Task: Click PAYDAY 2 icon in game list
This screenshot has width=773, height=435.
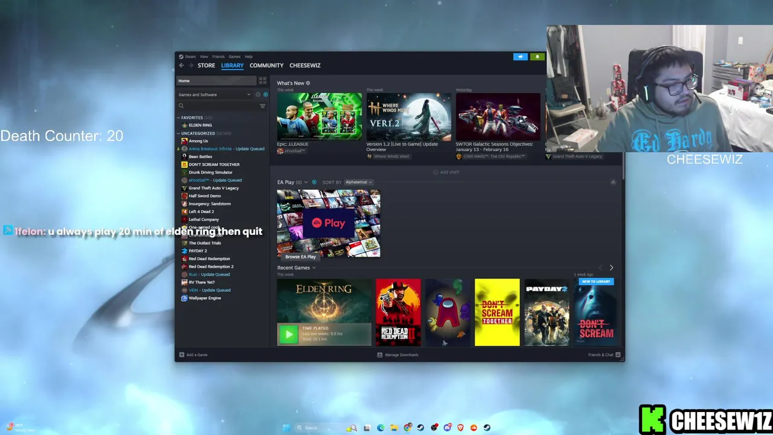Action: click(184, 251)
